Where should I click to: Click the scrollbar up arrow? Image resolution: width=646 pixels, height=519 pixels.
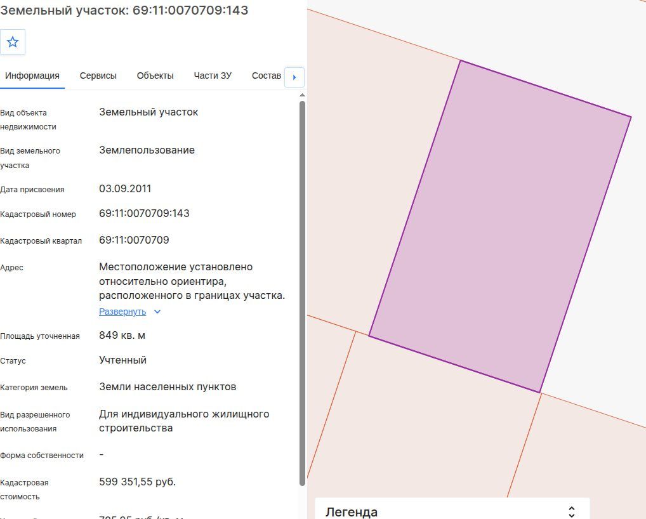pyautogui.click(x=303, y=95)
